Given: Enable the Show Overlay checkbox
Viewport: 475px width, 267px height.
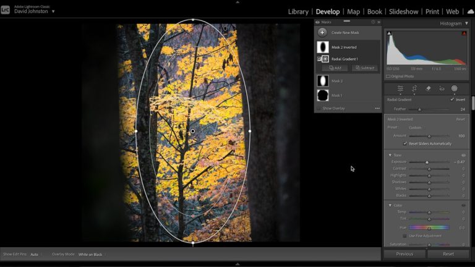Looking at the screenshot, I should pyautogui.click(x=319, y=108).
